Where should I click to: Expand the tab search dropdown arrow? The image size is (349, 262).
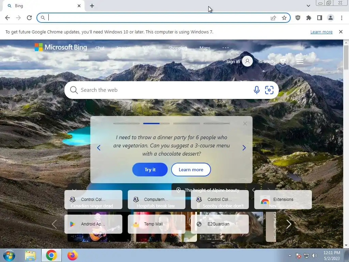[308, 6]
